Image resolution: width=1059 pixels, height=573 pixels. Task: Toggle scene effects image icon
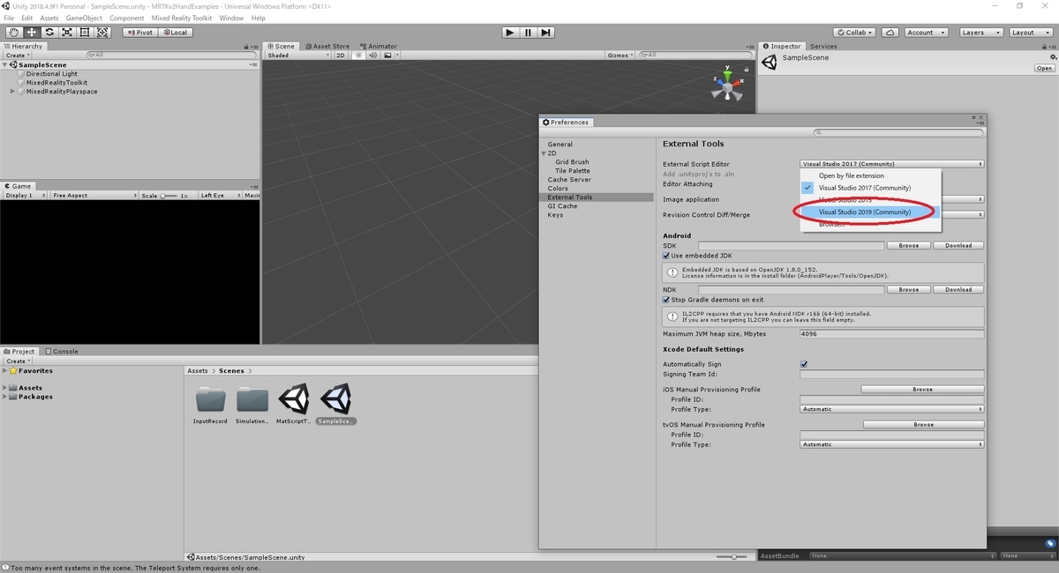coord(388,55)
